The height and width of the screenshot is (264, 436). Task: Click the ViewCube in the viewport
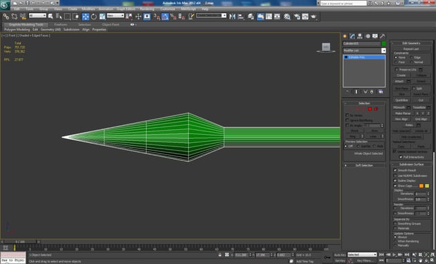[326, 48]
